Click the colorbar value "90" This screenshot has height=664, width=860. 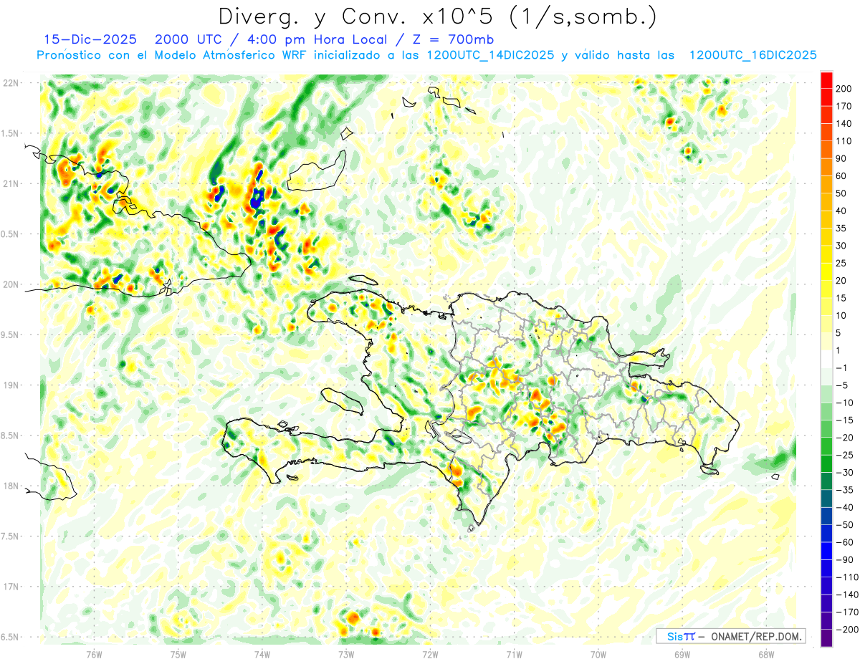tap(841, 158)
